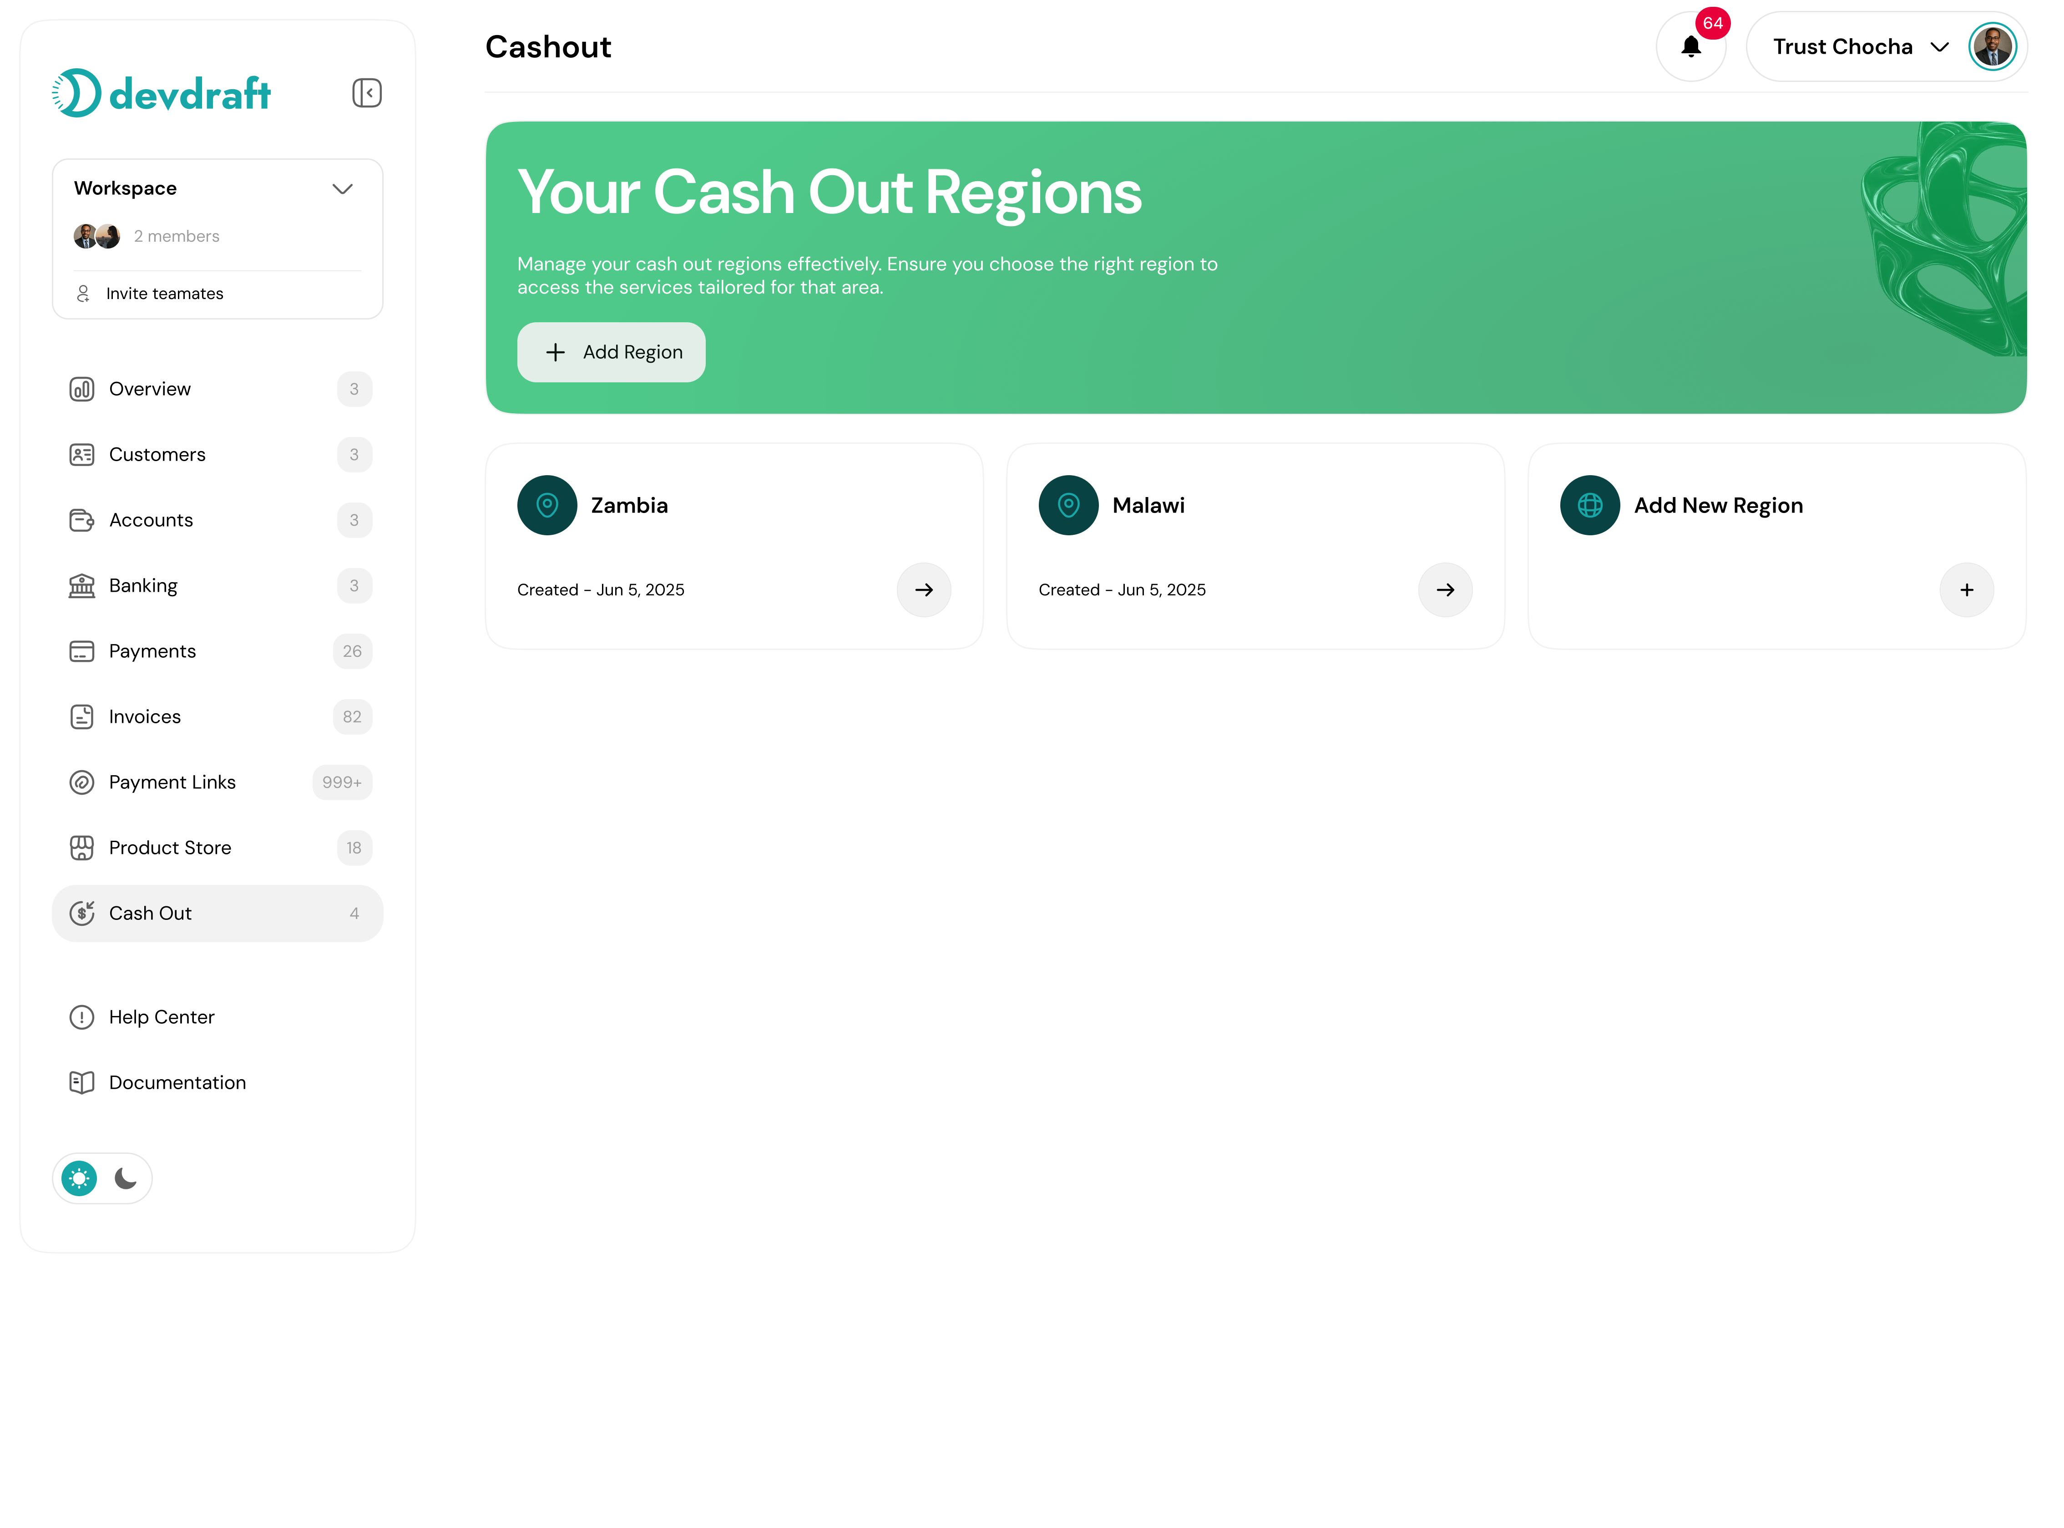Select the Overview icon in sidebar
This screenshot has width=2064, height=1528.
[x=82, y=388]
